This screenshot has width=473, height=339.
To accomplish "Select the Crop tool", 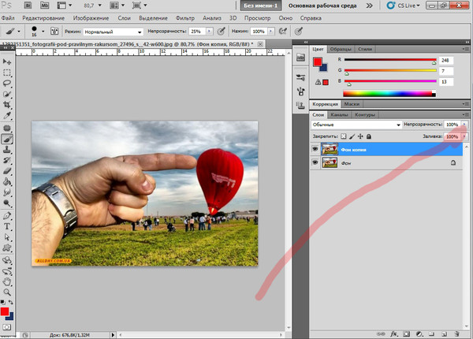I will pos(7,105).
